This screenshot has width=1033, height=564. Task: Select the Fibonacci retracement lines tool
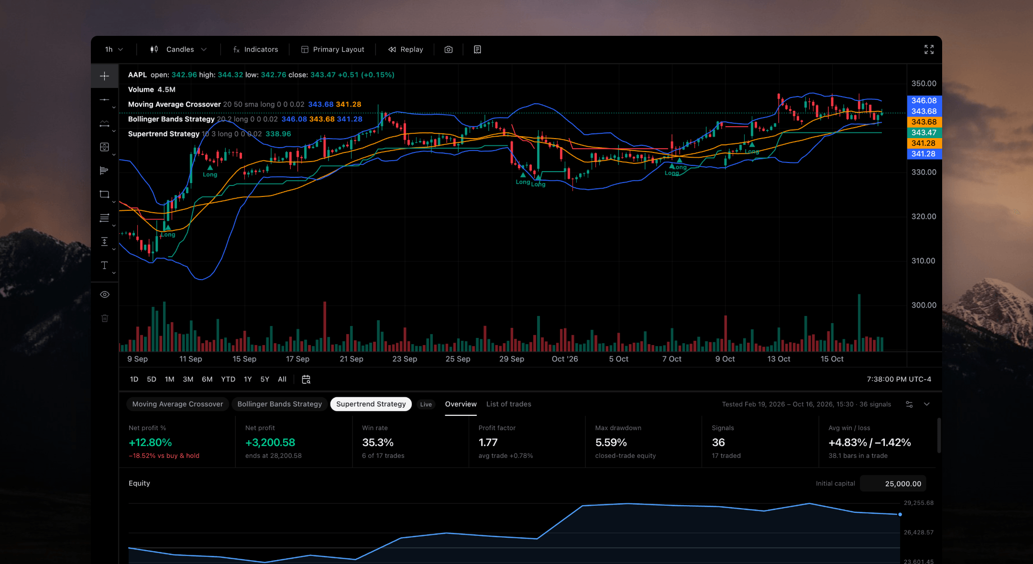tap(104, 218)
